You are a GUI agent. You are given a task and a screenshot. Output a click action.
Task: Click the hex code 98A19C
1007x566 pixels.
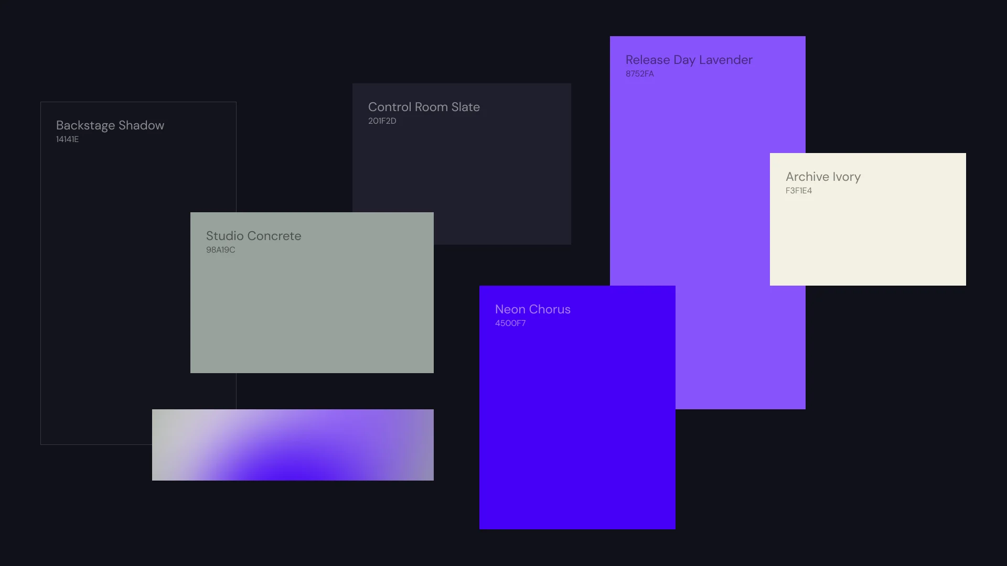point(220,250)
